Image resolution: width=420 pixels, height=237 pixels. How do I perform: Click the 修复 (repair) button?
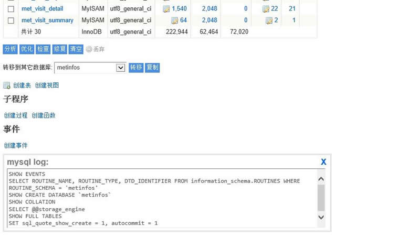(x=60, y=49)
